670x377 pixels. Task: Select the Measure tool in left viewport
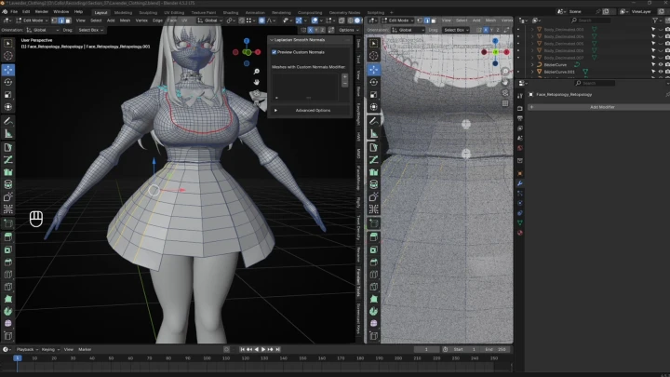8,134
